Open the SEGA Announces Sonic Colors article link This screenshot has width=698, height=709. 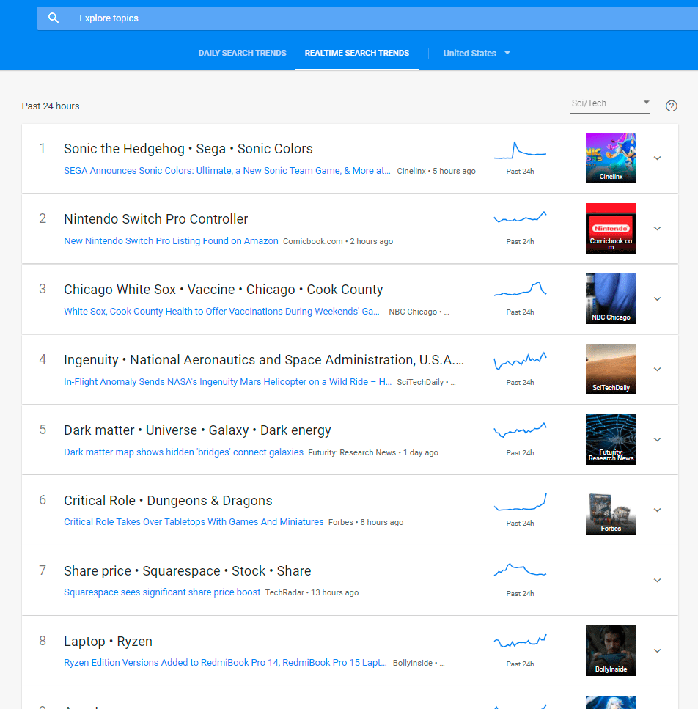pos(227,170)
